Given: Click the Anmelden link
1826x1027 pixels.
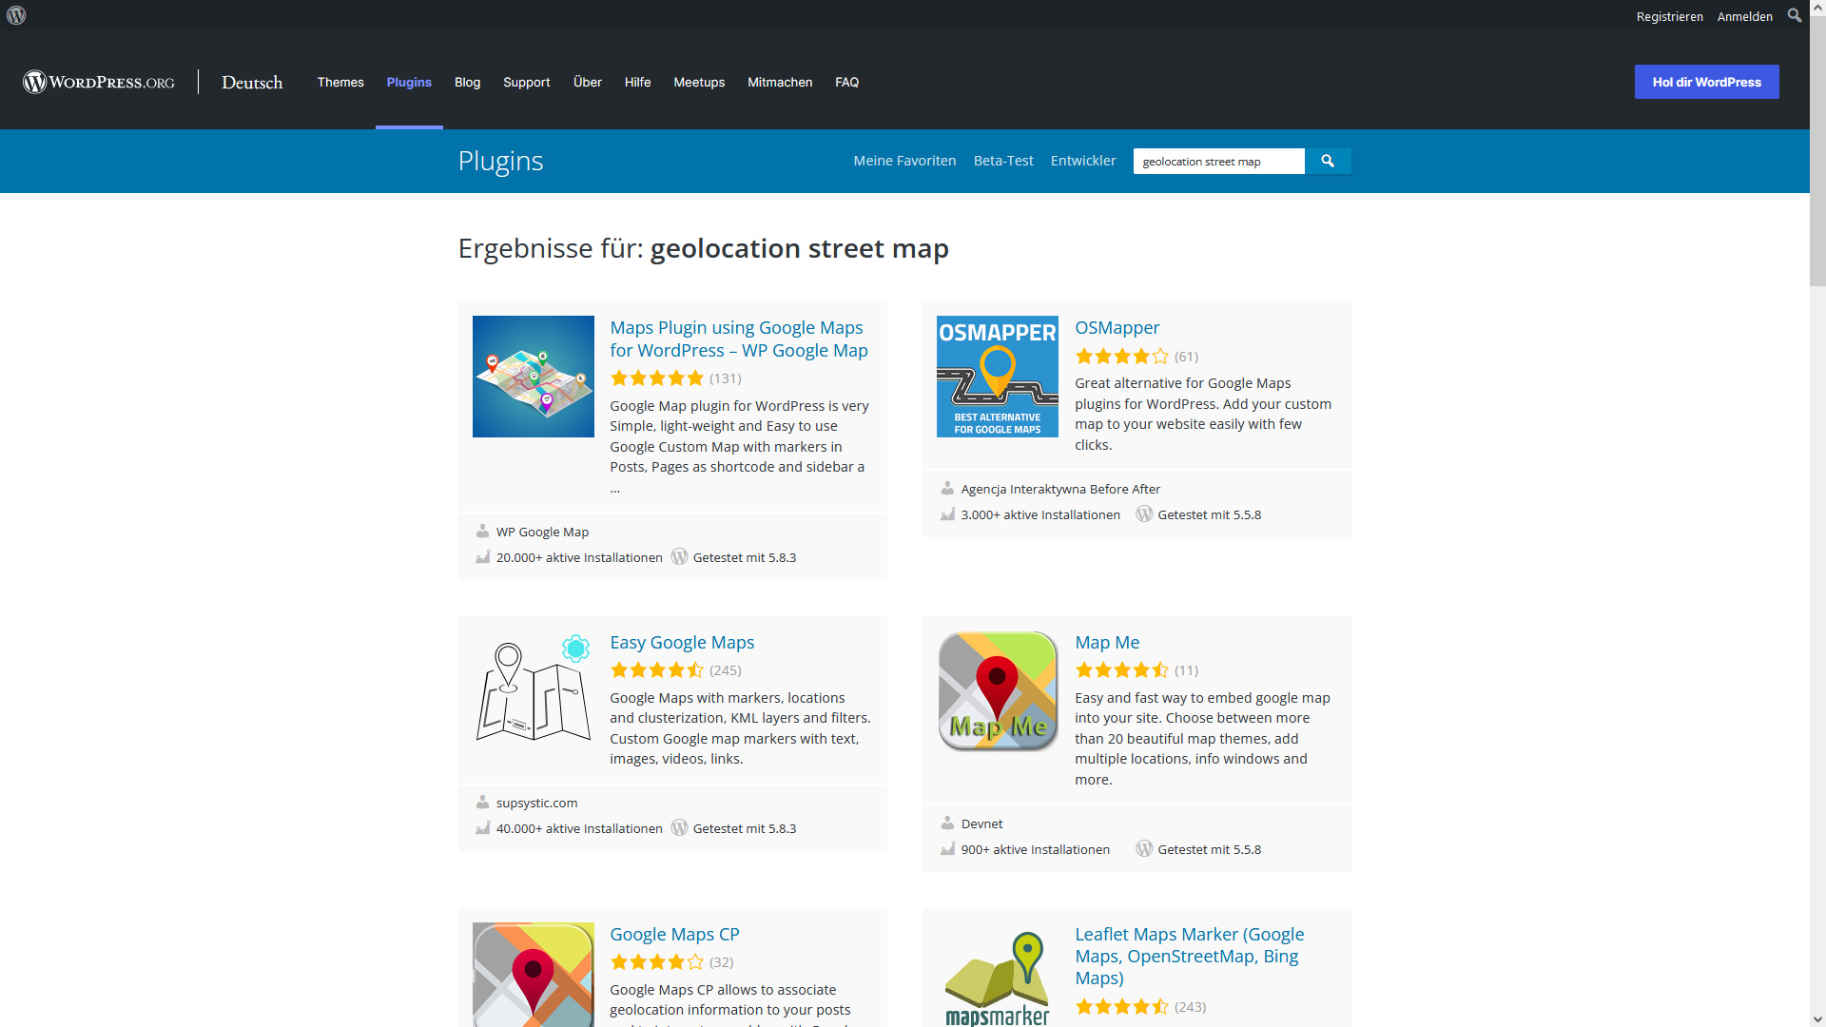Looking at the screenshot, I should click(1744, 16).
